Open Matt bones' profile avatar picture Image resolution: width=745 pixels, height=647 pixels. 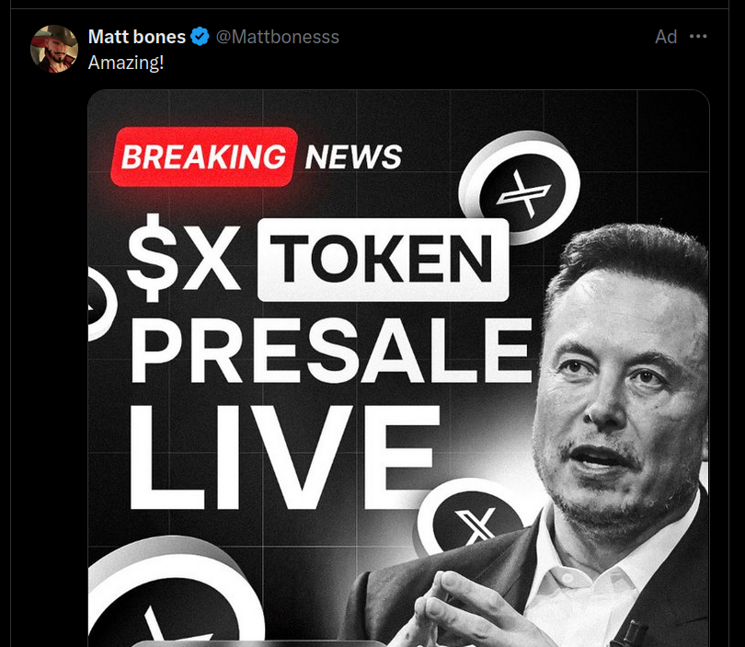click(x=54, y=49)
